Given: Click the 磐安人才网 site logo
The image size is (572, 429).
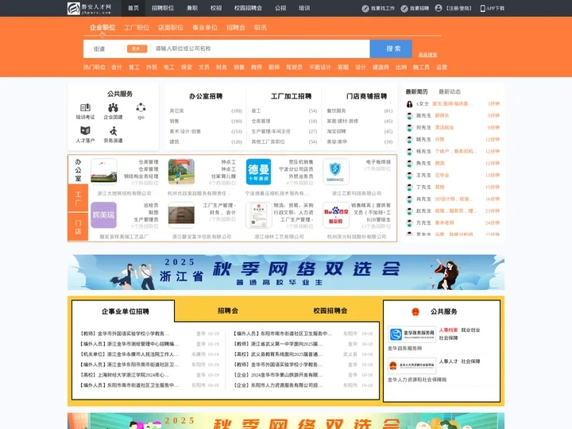Looking at the screenshot, I should coord(89,8).
